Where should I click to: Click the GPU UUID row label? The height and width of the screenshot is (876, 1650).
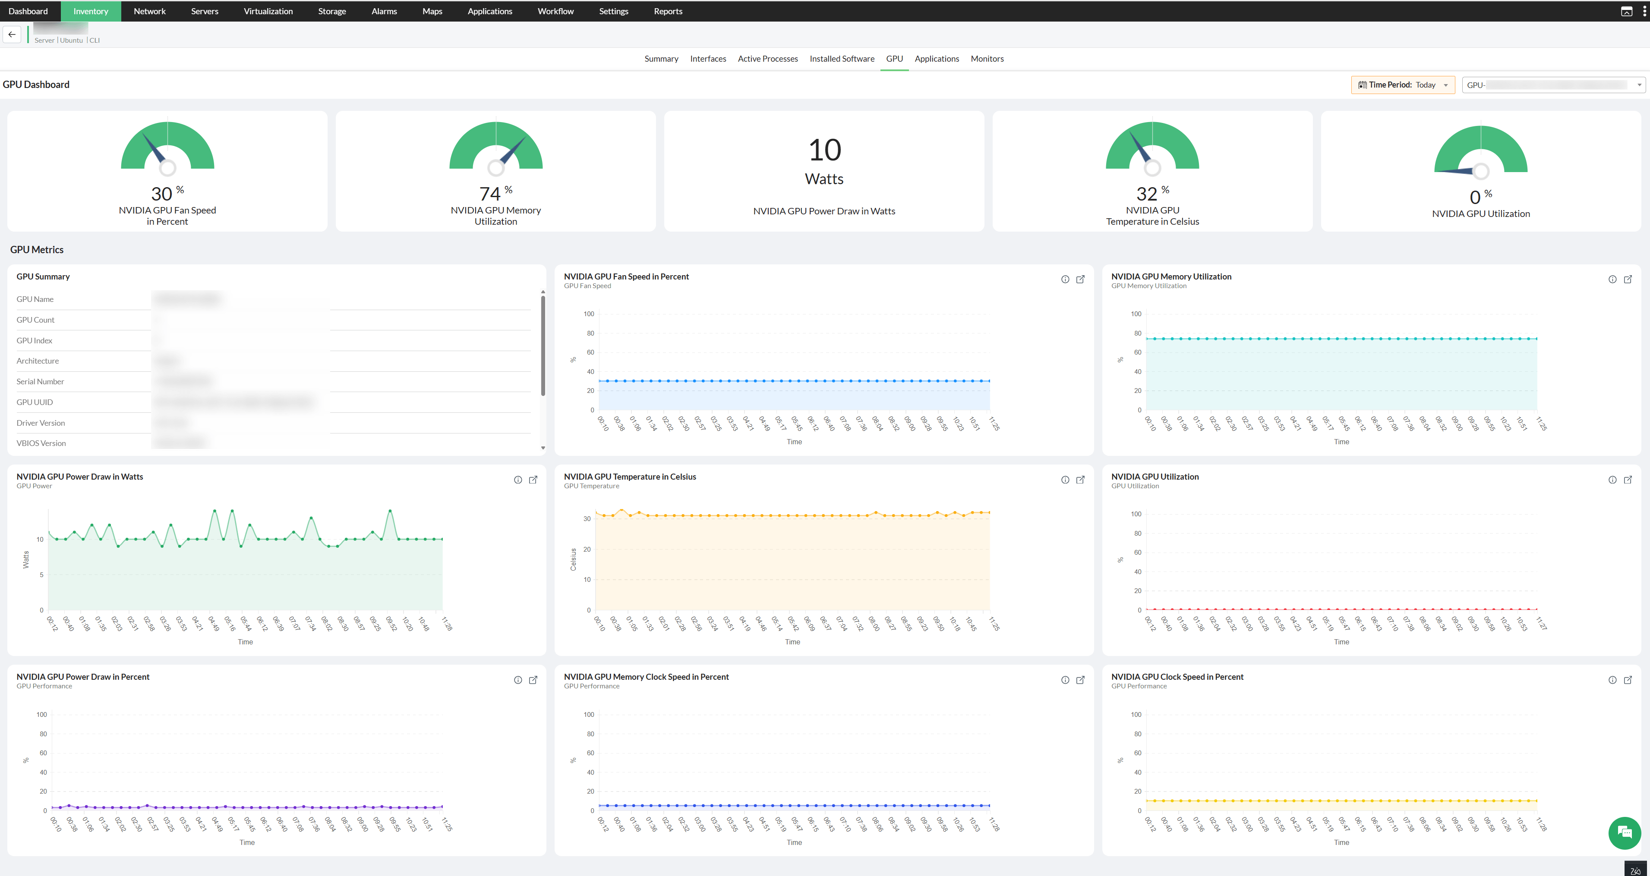[x=35, y=402]
